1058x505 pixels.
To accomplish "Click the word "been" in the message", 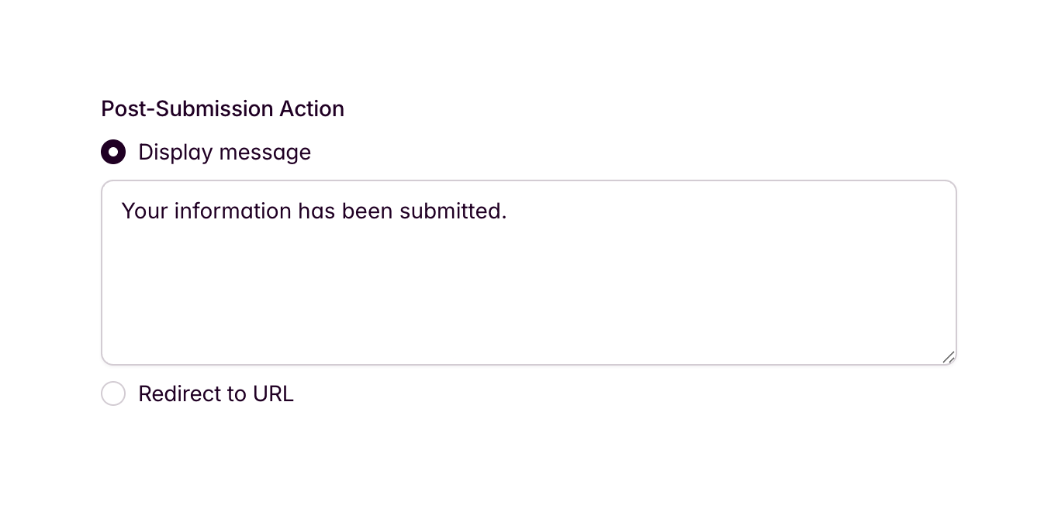I will 368,211.
